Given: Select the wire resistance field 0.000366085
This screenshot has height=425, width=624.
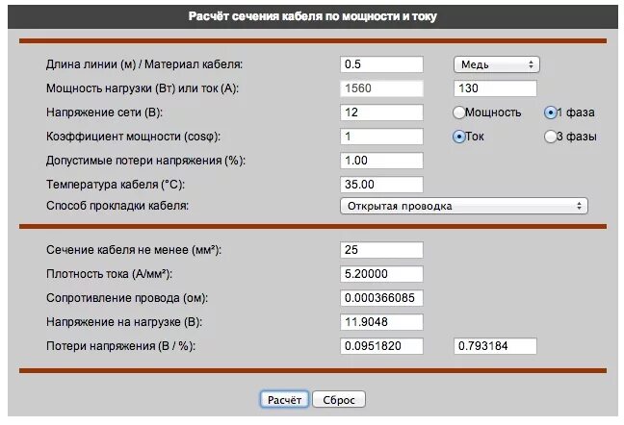Looking at the screenshot, I should point(381,298).
